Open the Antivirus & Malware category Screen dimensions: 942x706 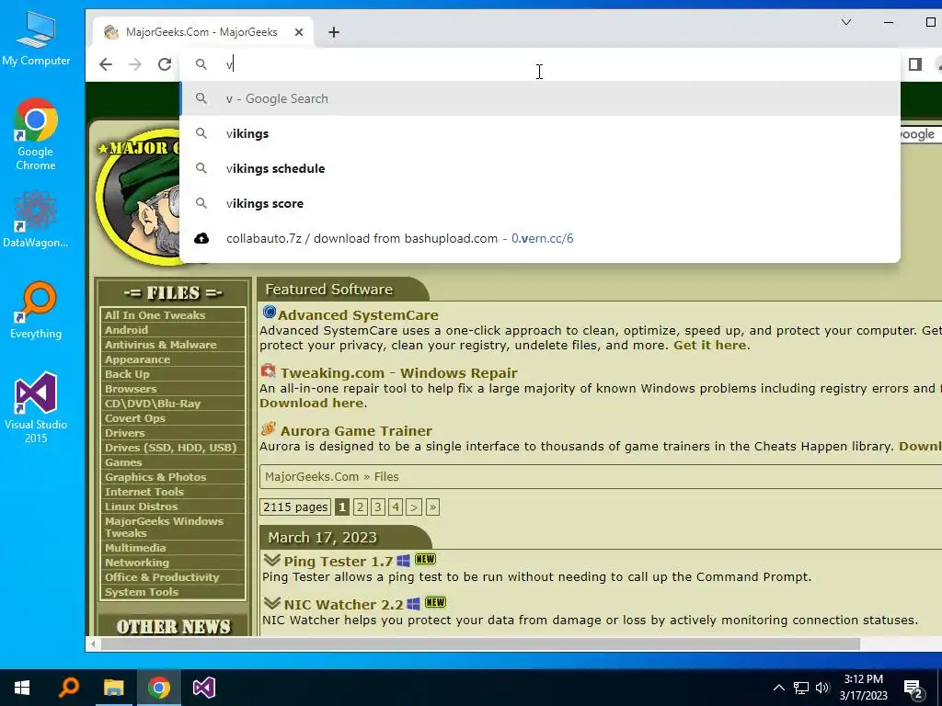160,345
